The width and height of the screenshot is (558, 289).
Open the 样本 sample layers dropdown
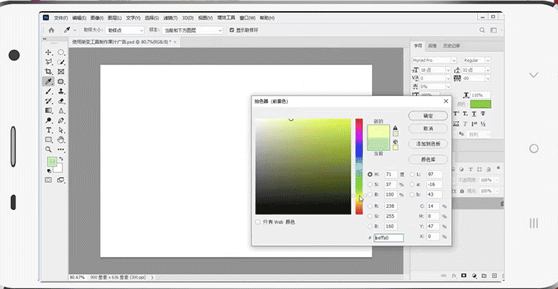(x=192, y=31)
